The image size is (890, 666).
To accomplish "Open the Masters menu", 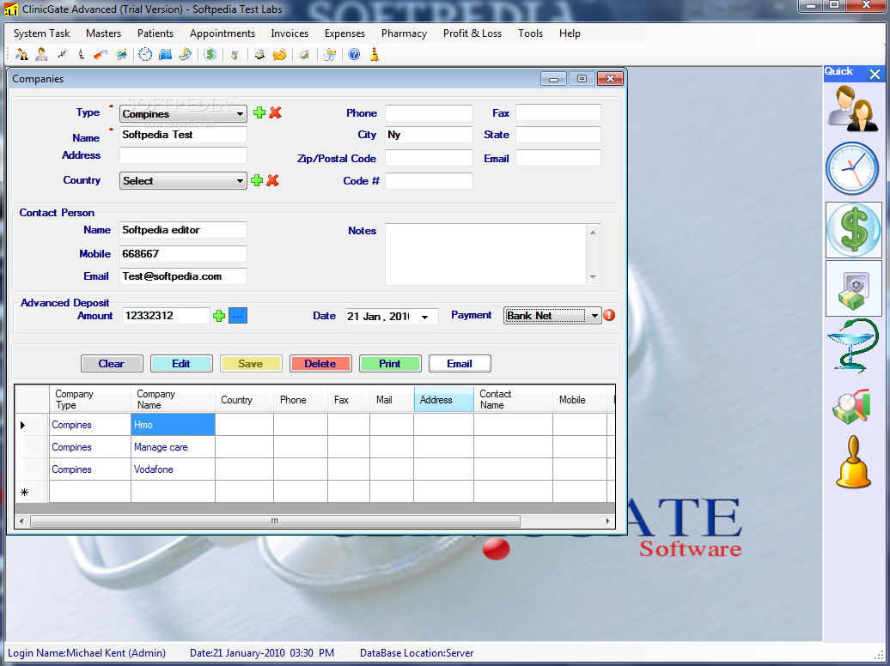I will (x=103, y=33).
